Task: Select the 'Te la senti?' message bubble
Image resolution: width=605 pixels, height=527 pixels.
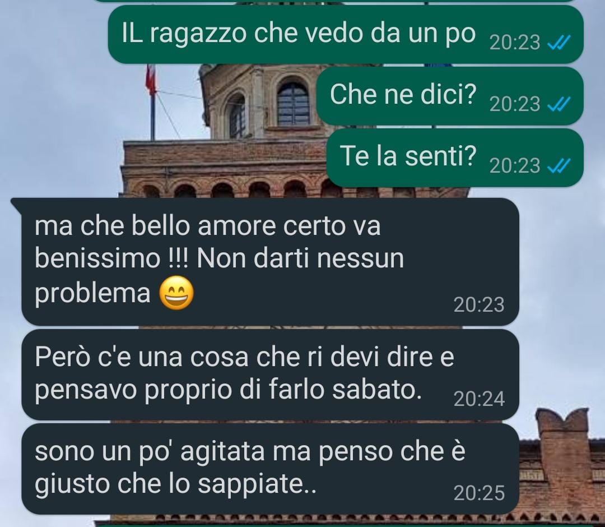Action: click(x=455, y=158)
